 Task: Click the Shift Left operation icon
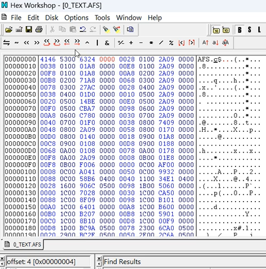tap(26, 43)
